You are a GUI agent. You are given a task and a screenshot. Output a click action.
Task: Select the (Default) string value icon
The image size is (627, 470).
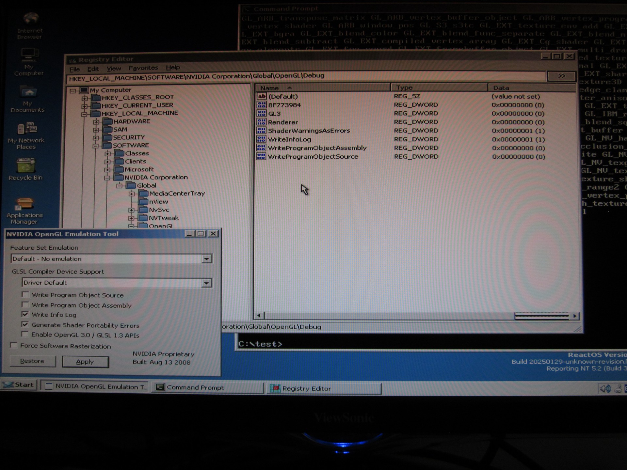click(262, 96)
